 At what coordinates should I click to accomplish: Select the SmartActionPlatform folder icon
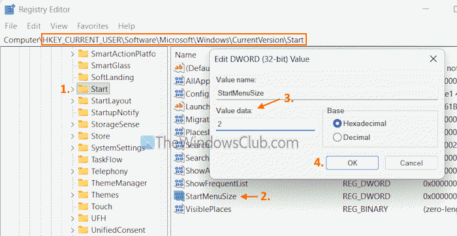83,54
